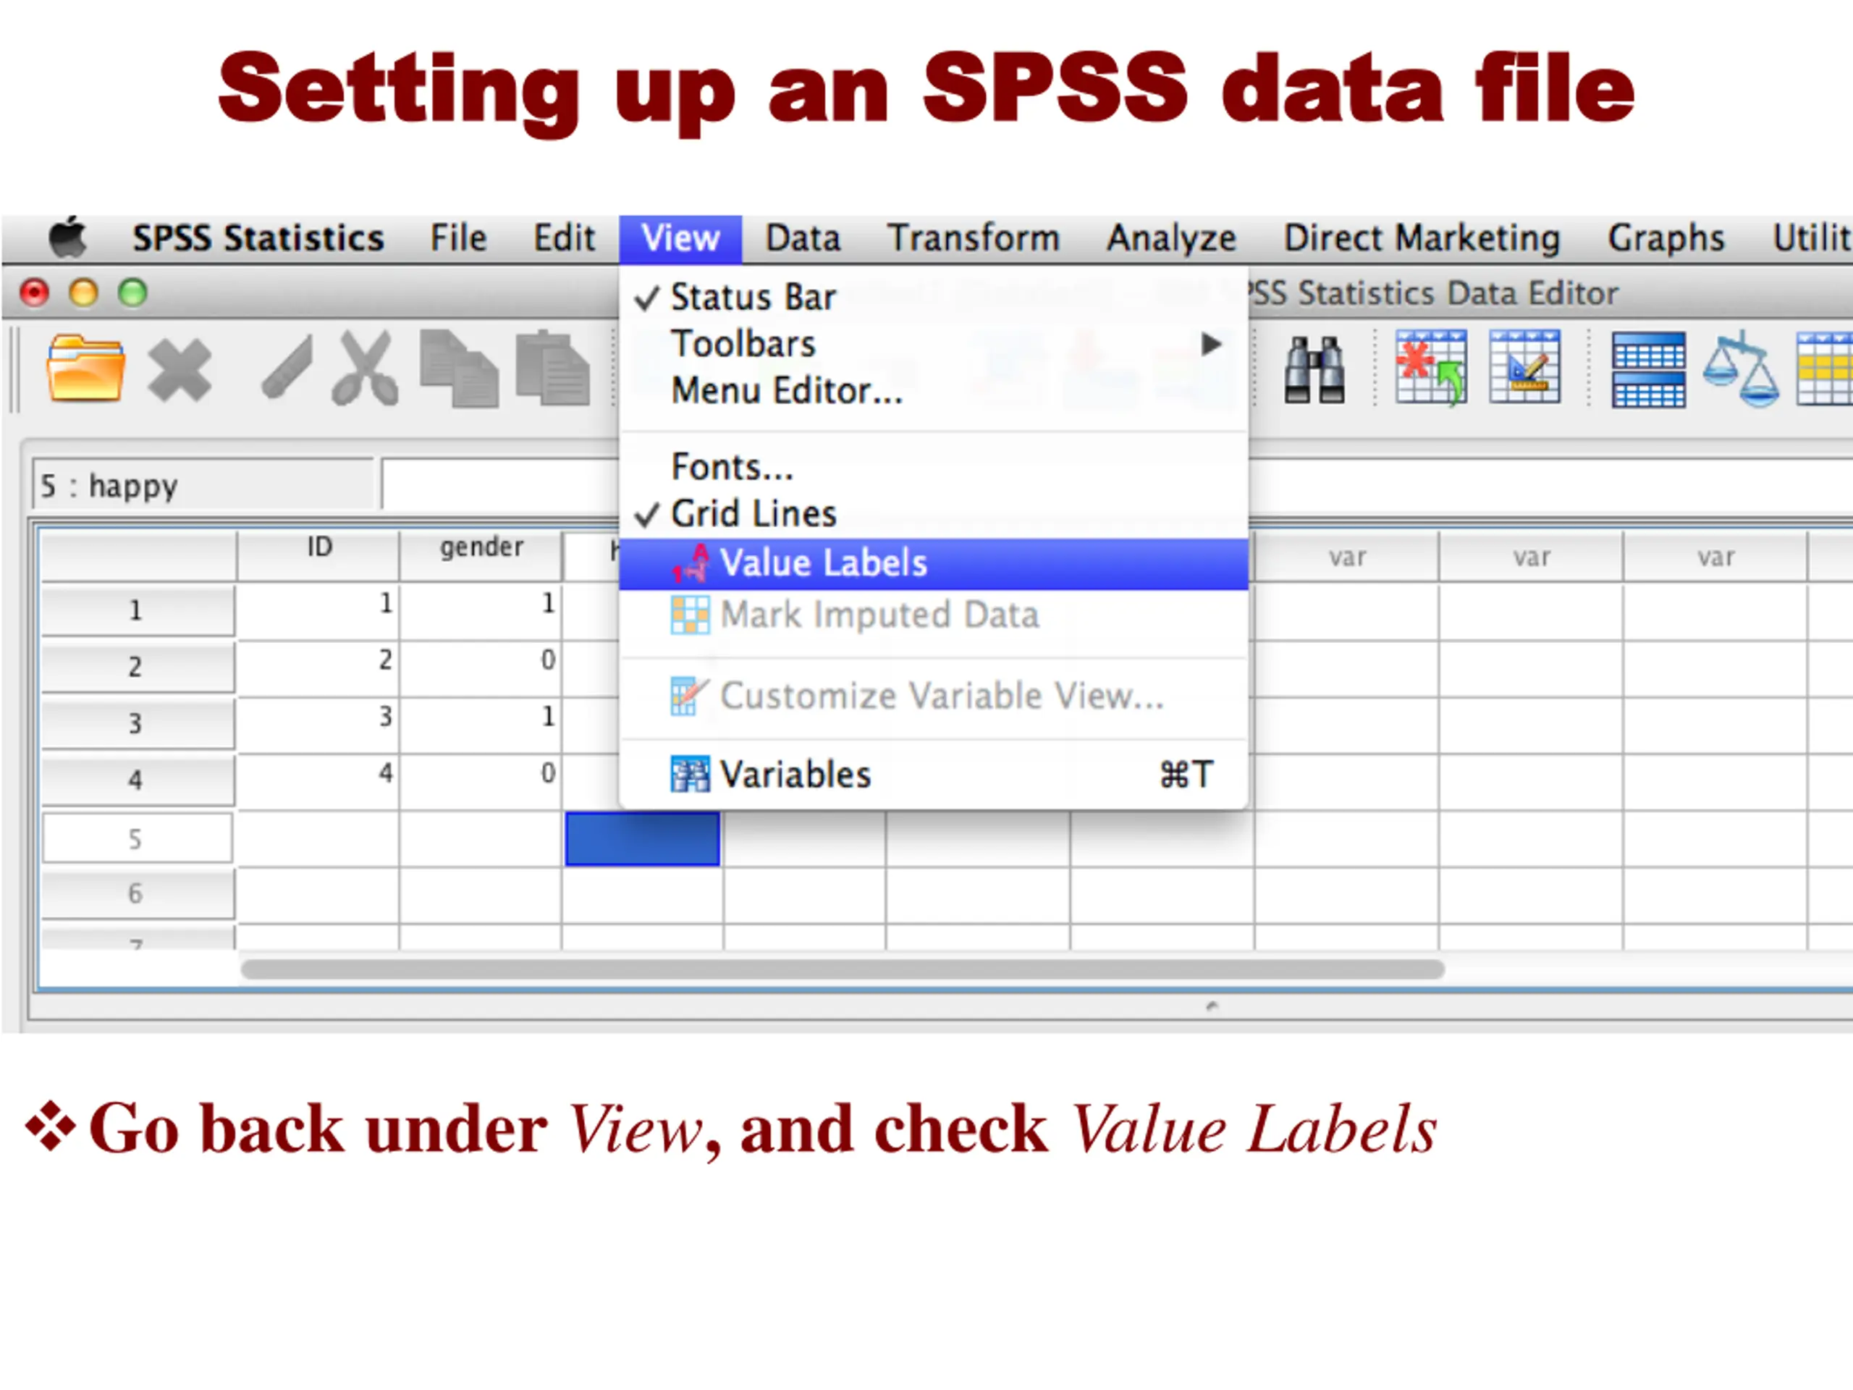This screenshot has height=1390, width=1853.
Task: Select row 2 header
Action: (x=138, y=667)
